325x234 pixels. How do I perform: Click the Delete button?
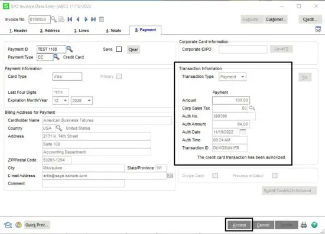[287, 225]
